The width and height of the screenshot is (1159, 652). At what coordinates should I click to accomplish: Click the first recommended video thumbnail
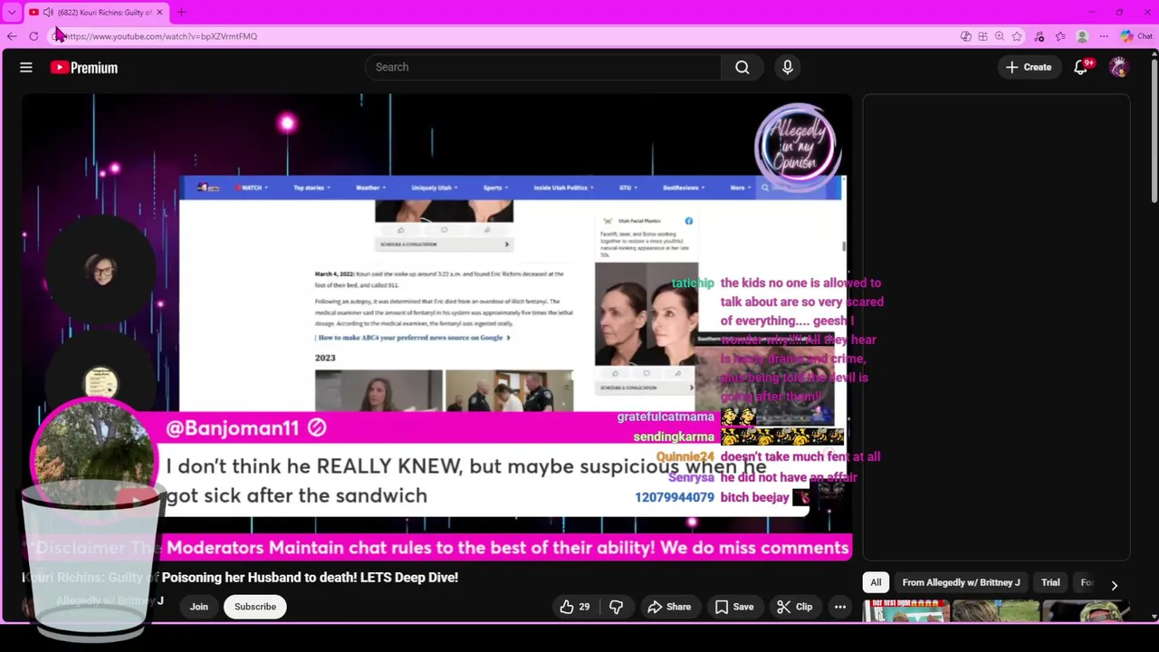tap(905, 611)
